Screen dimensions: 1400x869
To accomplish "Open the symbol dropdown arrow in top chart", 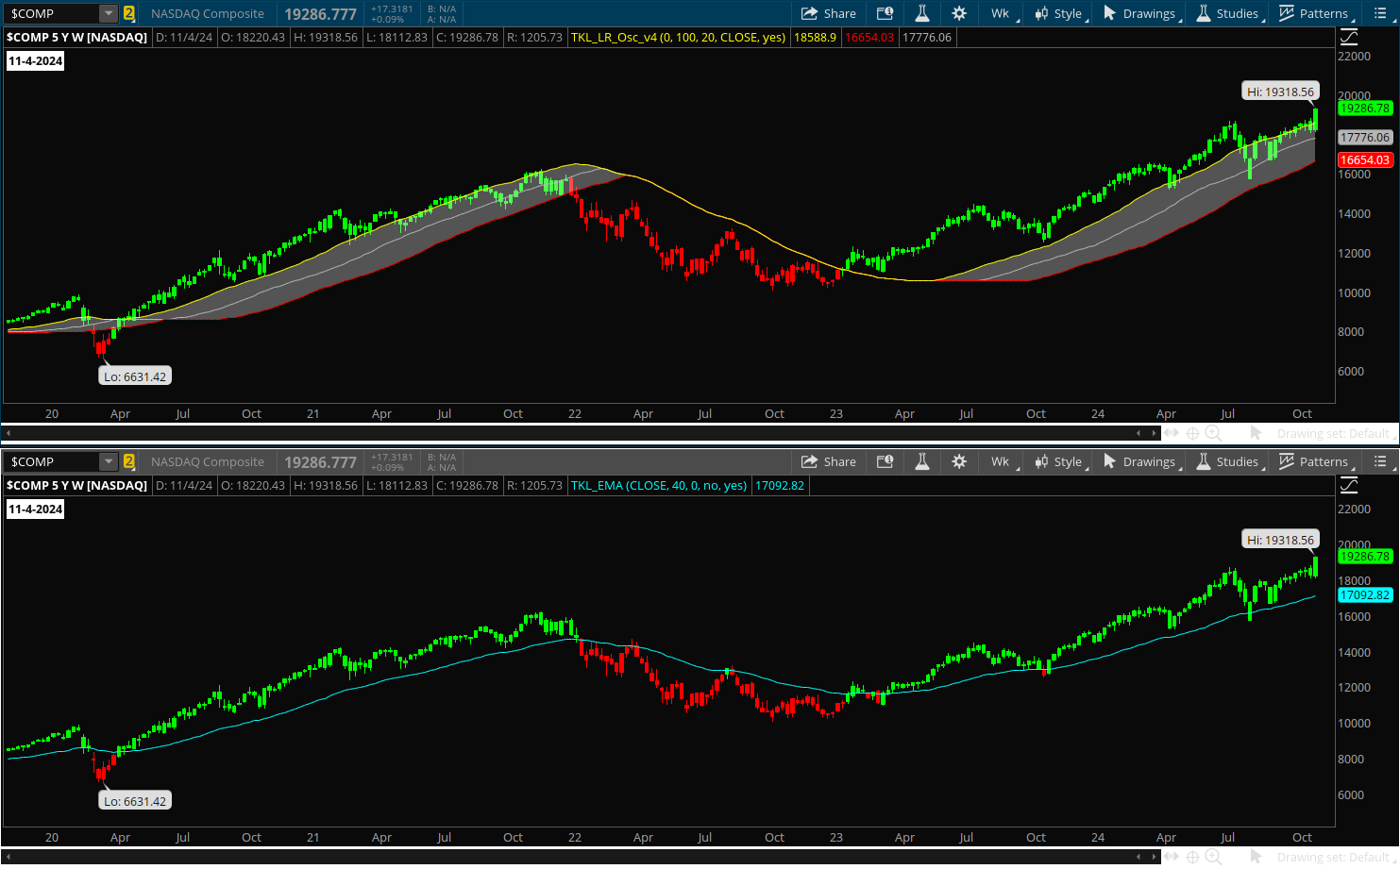I will coord(109,13).
